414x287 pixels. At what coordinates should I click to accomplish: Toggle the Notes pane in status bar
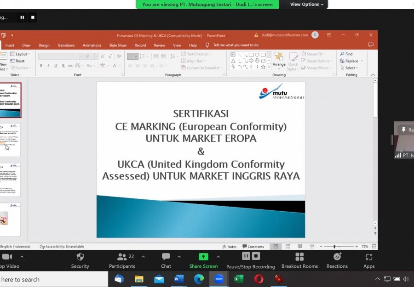[229, 247]
